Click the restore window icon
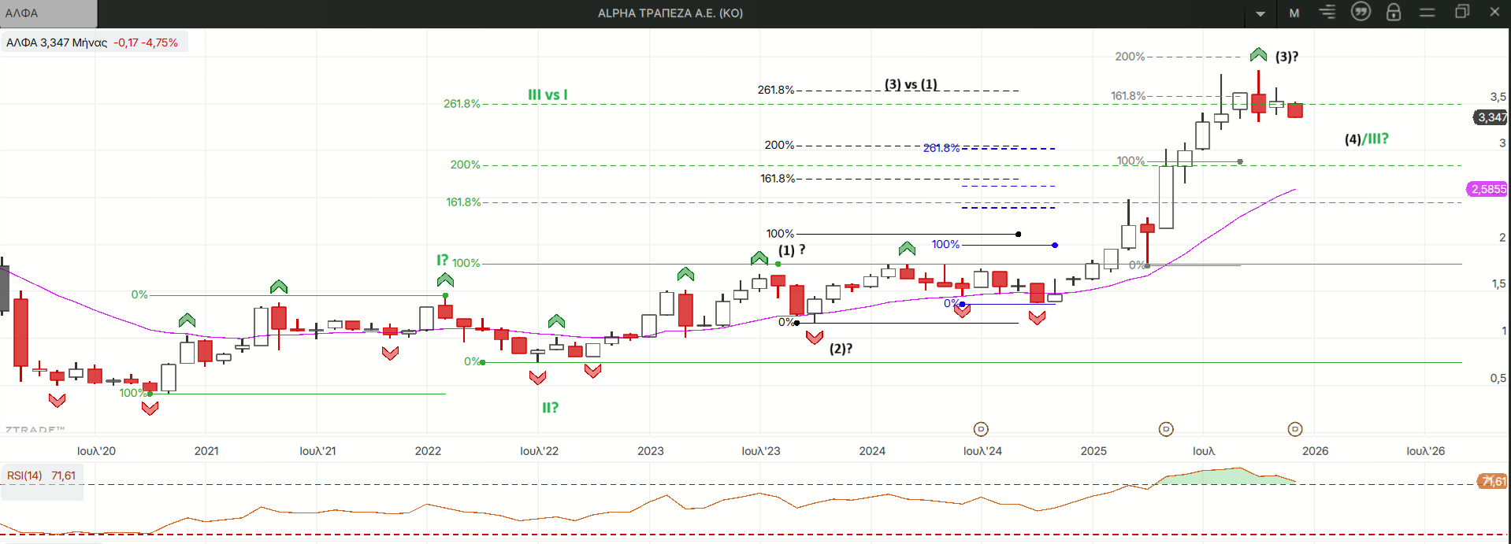Image resolution: width=1511 pixels, height=544 pixels. tap(1462, 12)
